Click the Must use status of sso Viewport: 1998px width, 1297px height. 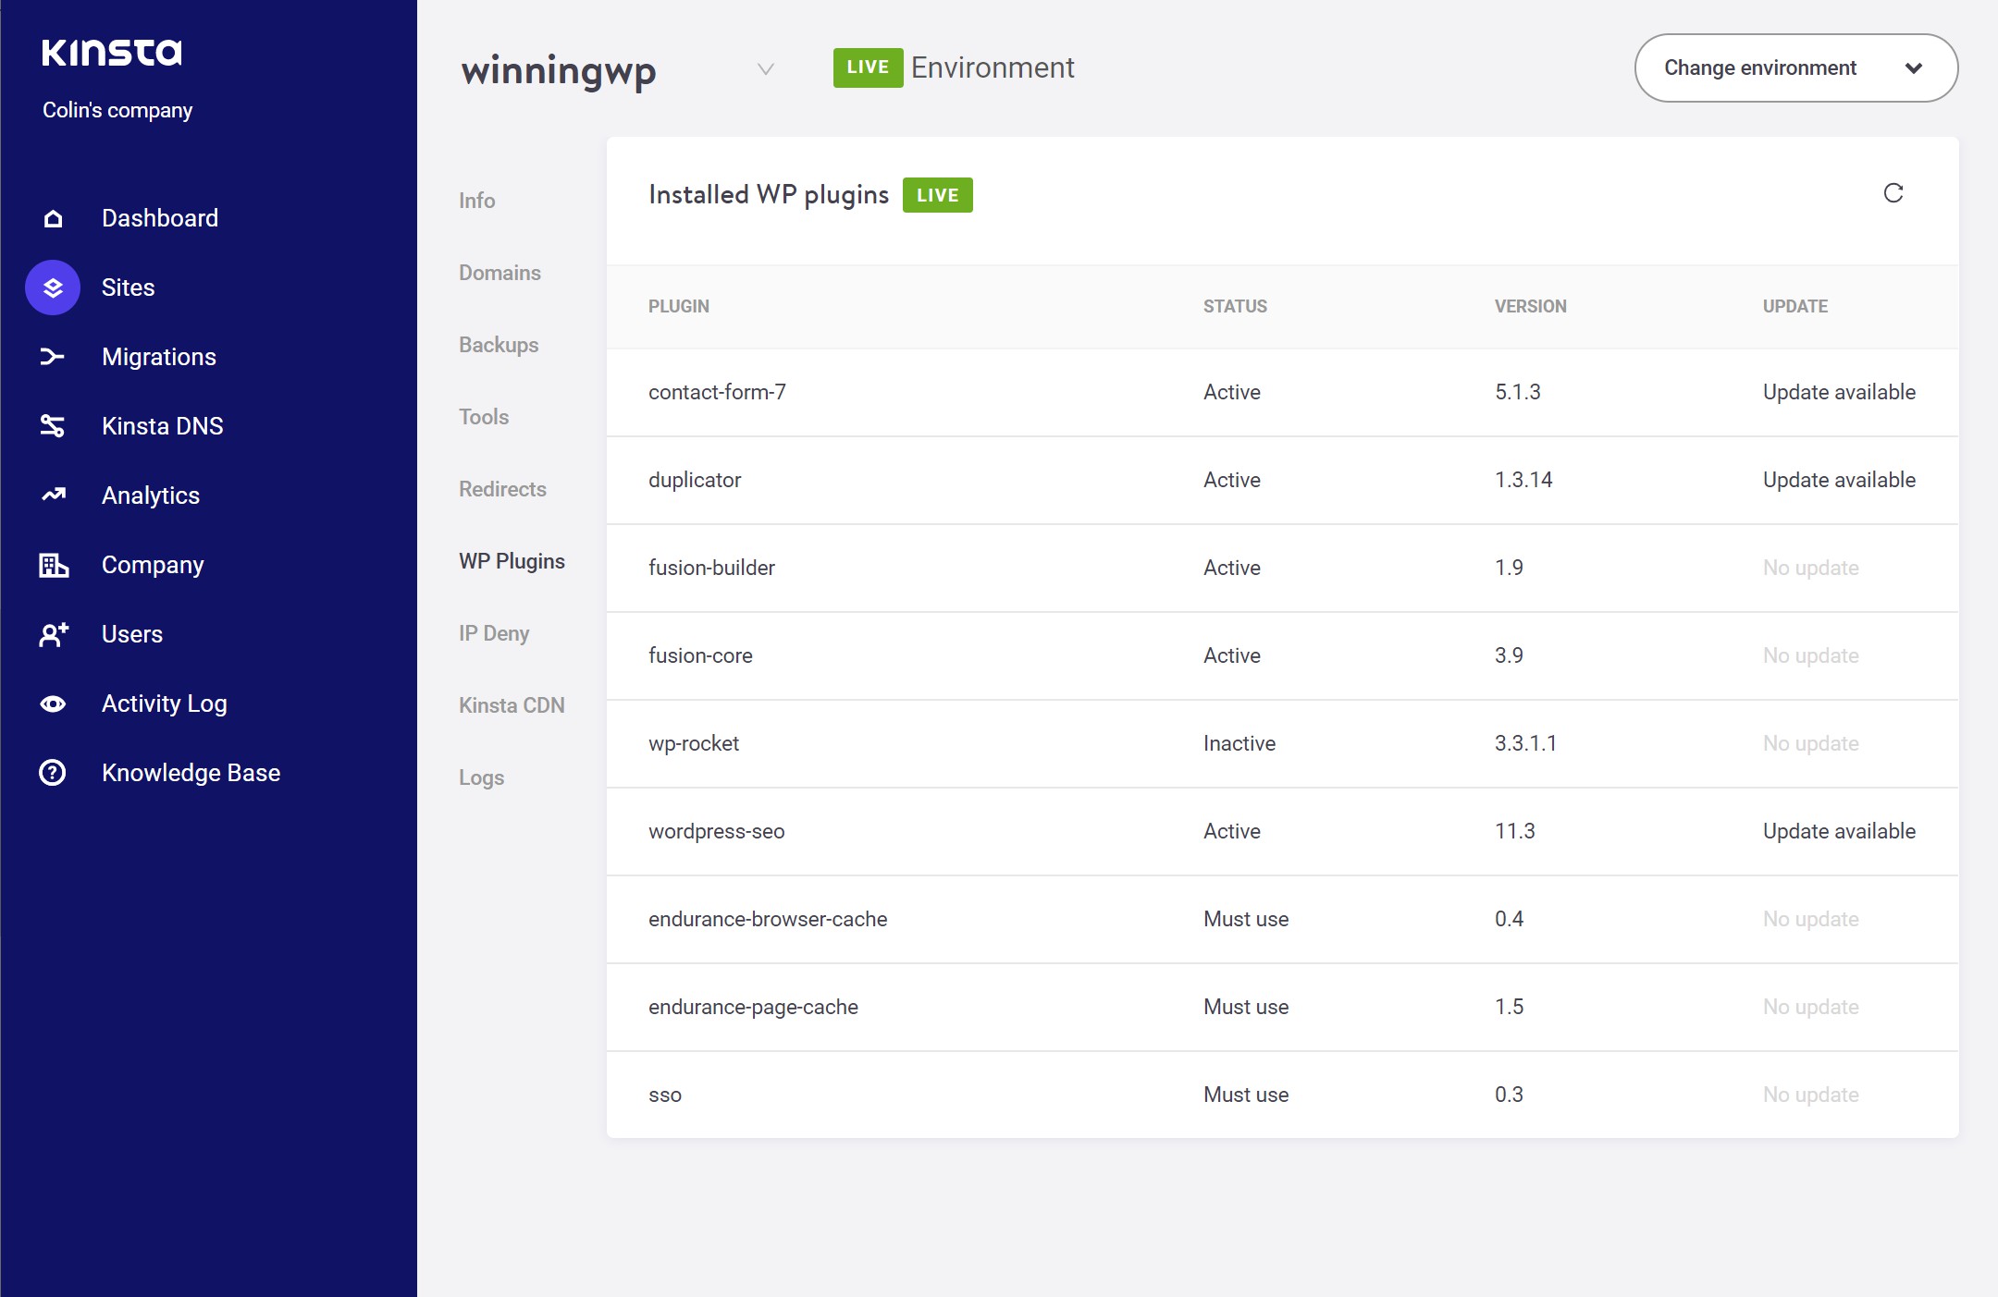pos(1246,1095)
